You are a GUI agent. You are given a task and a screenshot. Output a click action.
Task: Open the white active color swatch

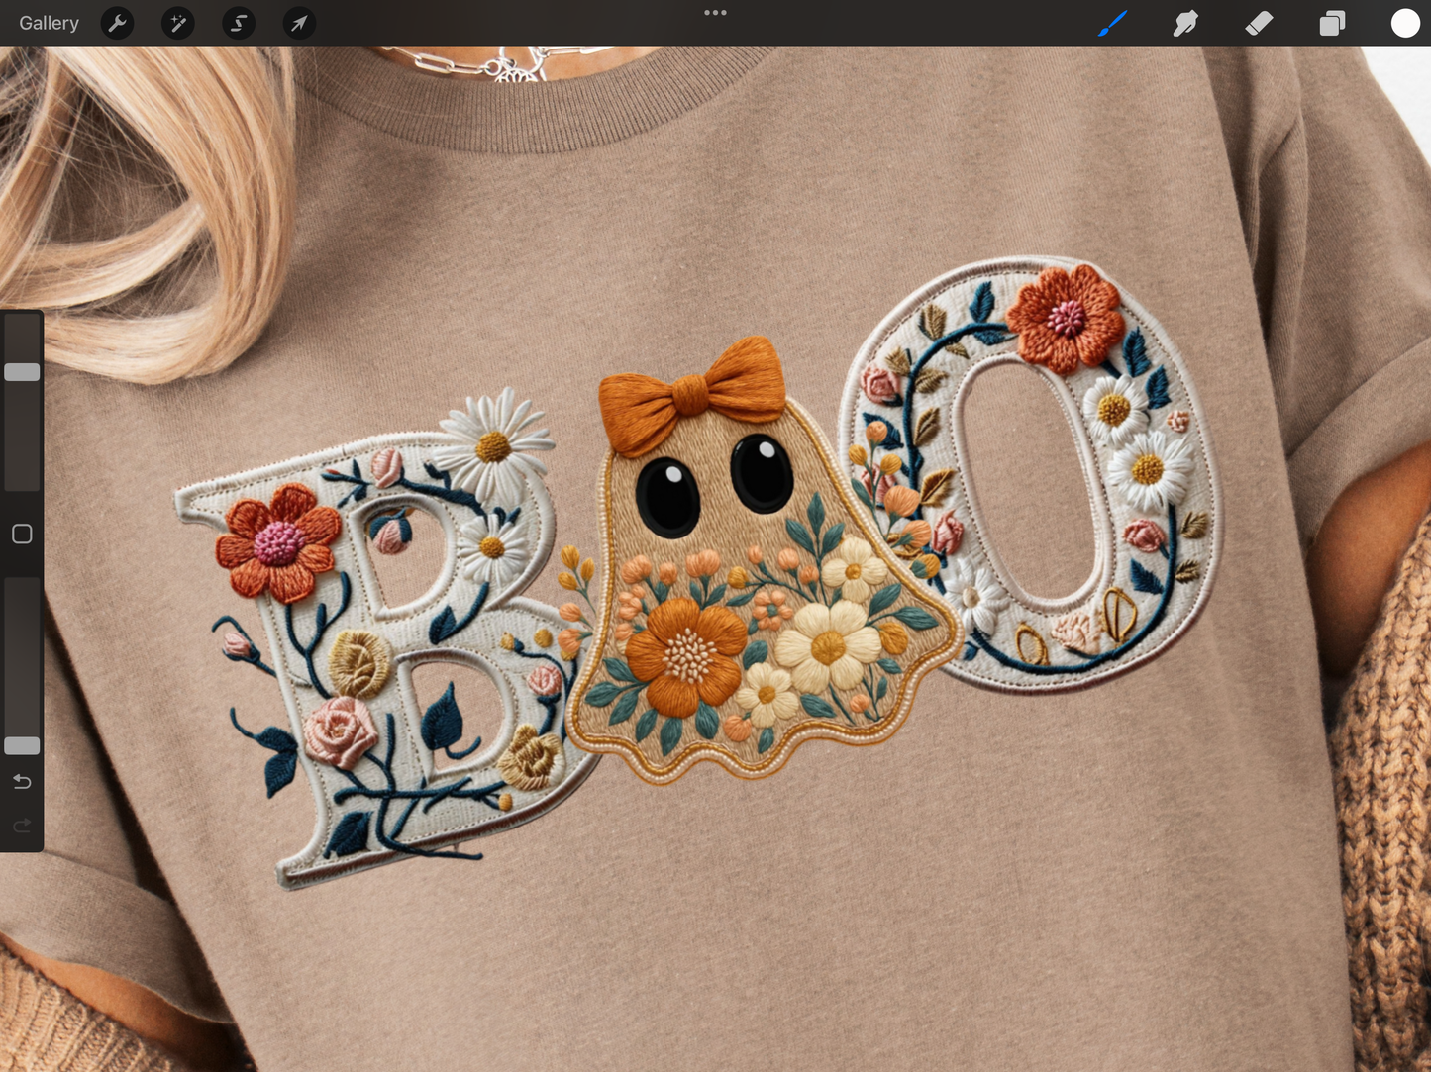pos(1405,23)
